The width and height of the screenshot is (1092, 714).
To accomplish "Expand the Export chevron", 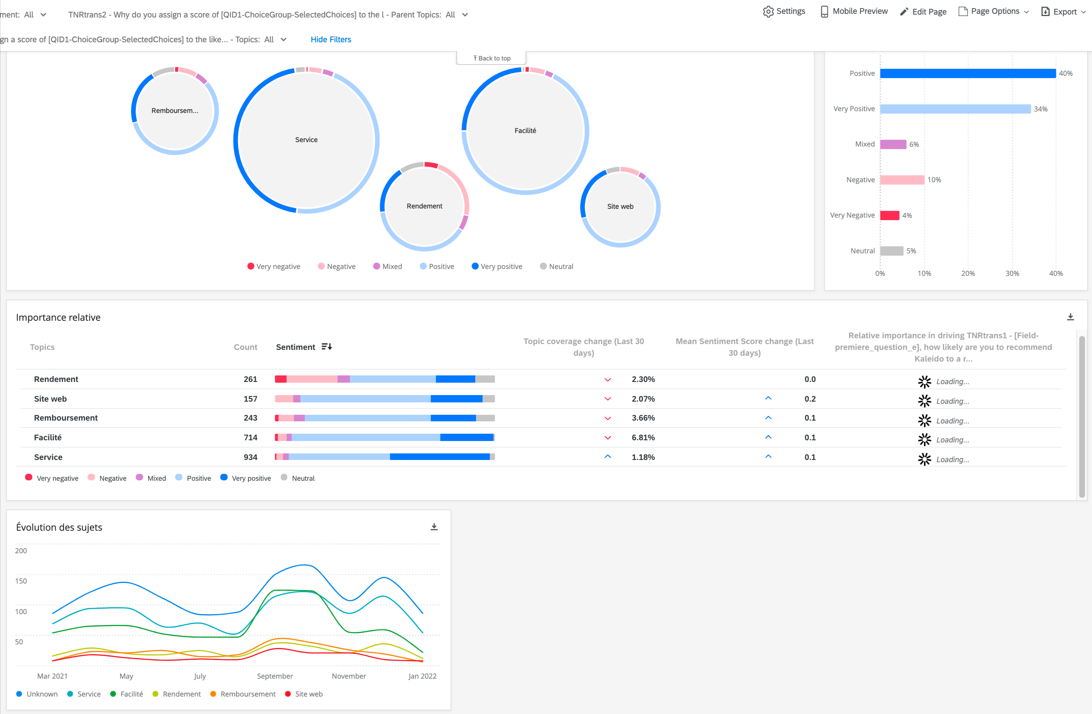I will (1084, 12).
